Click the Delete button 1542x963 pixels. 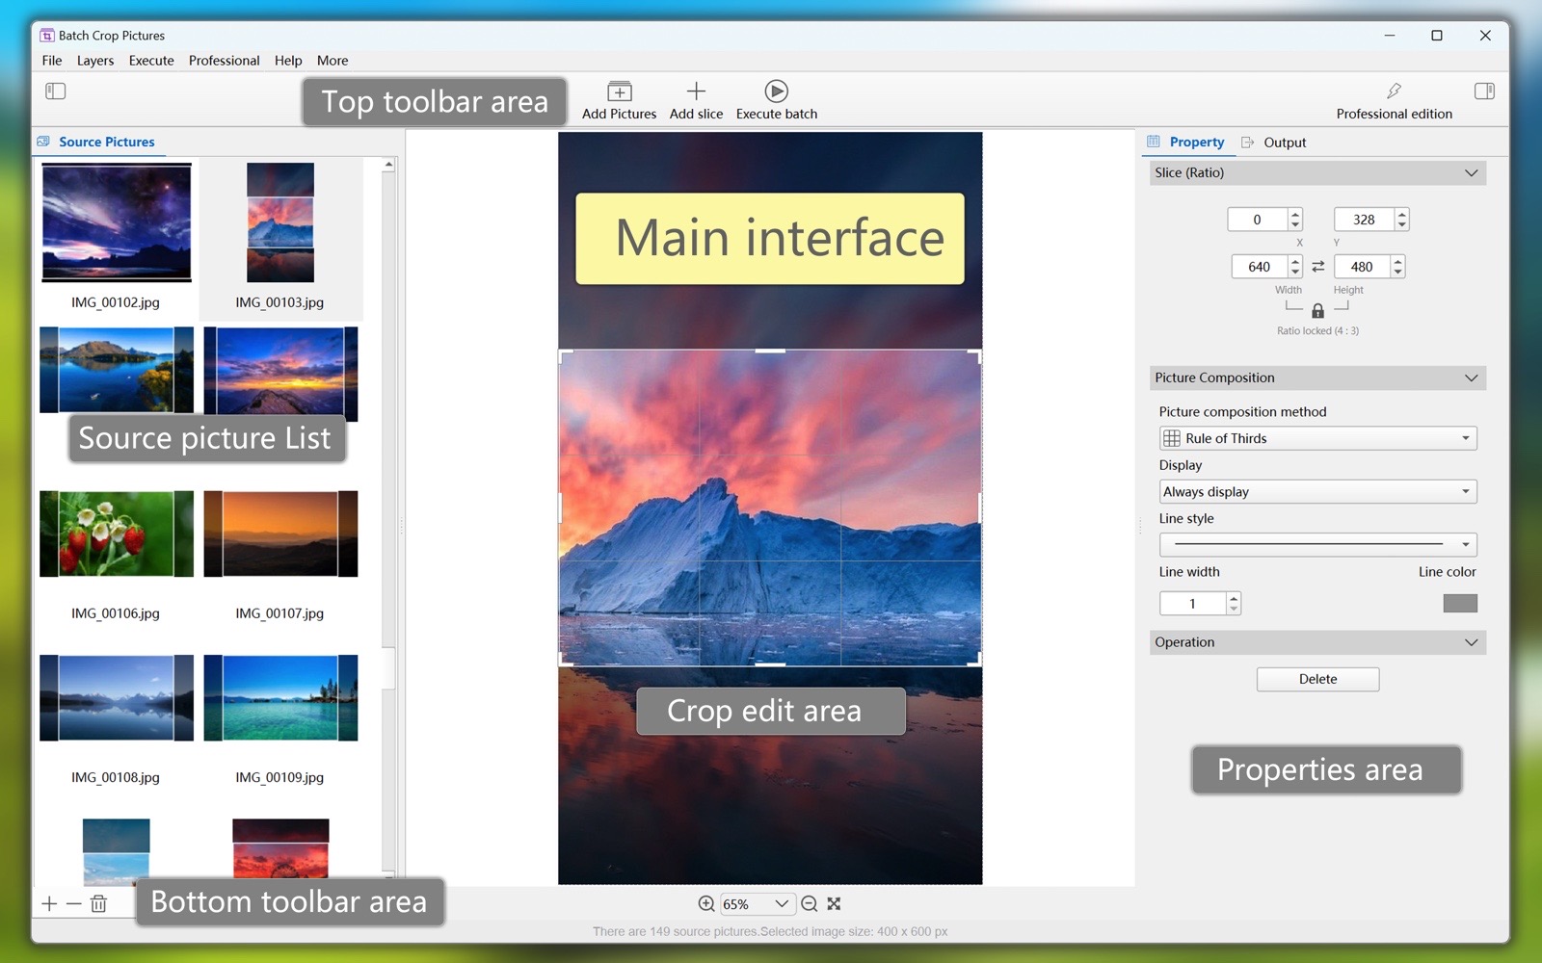[x=1317, y=679]
